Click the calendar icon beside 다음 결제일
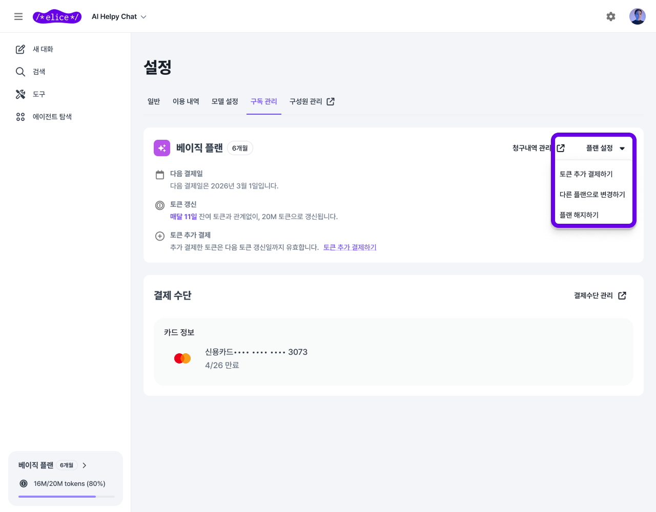656x512 pixels. 159,174
